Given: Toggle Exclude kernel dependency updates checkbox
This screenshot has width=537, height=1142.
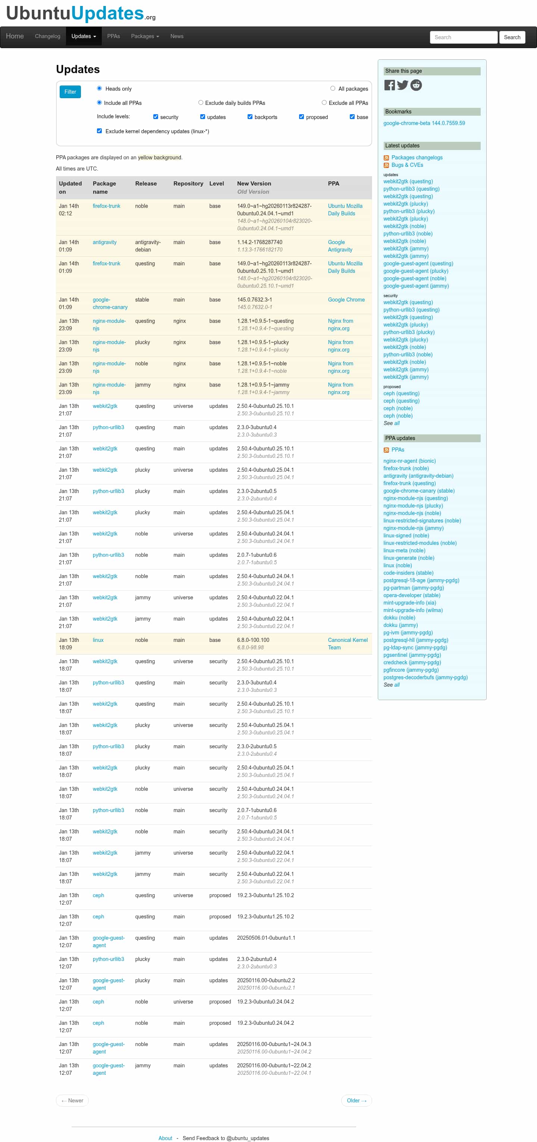Looking at the screenshot, I should (x=99, y=131).
